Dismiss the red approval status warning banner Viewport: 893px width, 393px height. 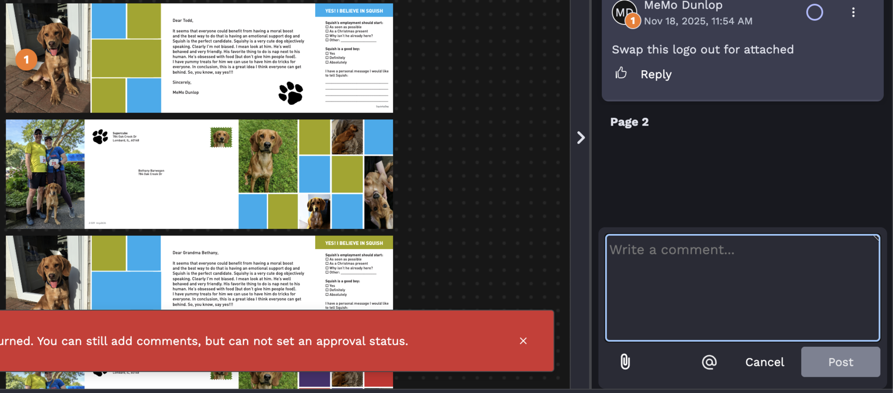point(523,341)
